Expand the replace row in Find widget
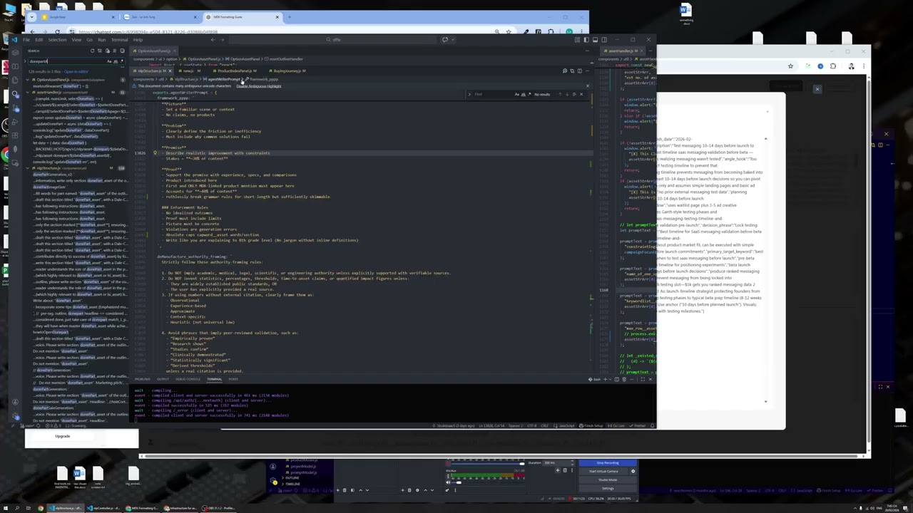913x513 pixels. pos(469,94)
